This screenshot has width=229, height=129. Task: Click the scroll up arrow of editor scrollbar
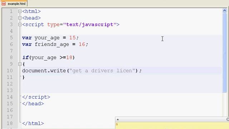225,10
